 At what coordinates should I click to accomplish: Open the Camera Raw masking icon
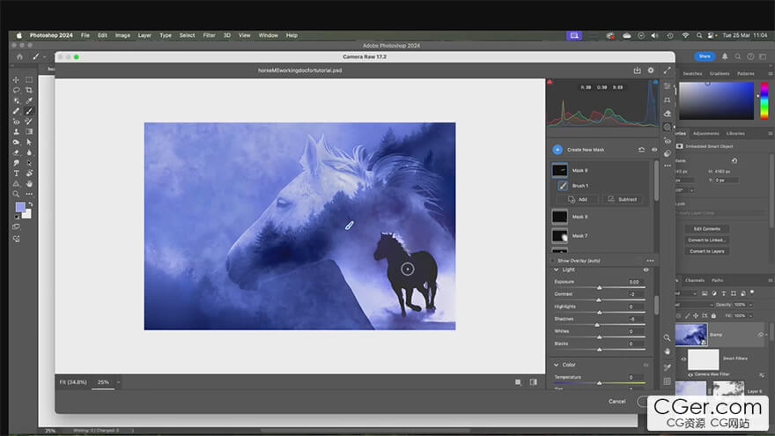(667, 127)
